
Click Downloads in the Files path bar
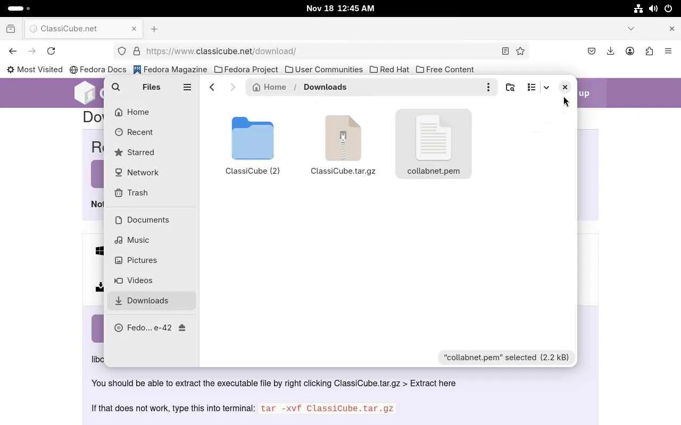click(325, 87)
